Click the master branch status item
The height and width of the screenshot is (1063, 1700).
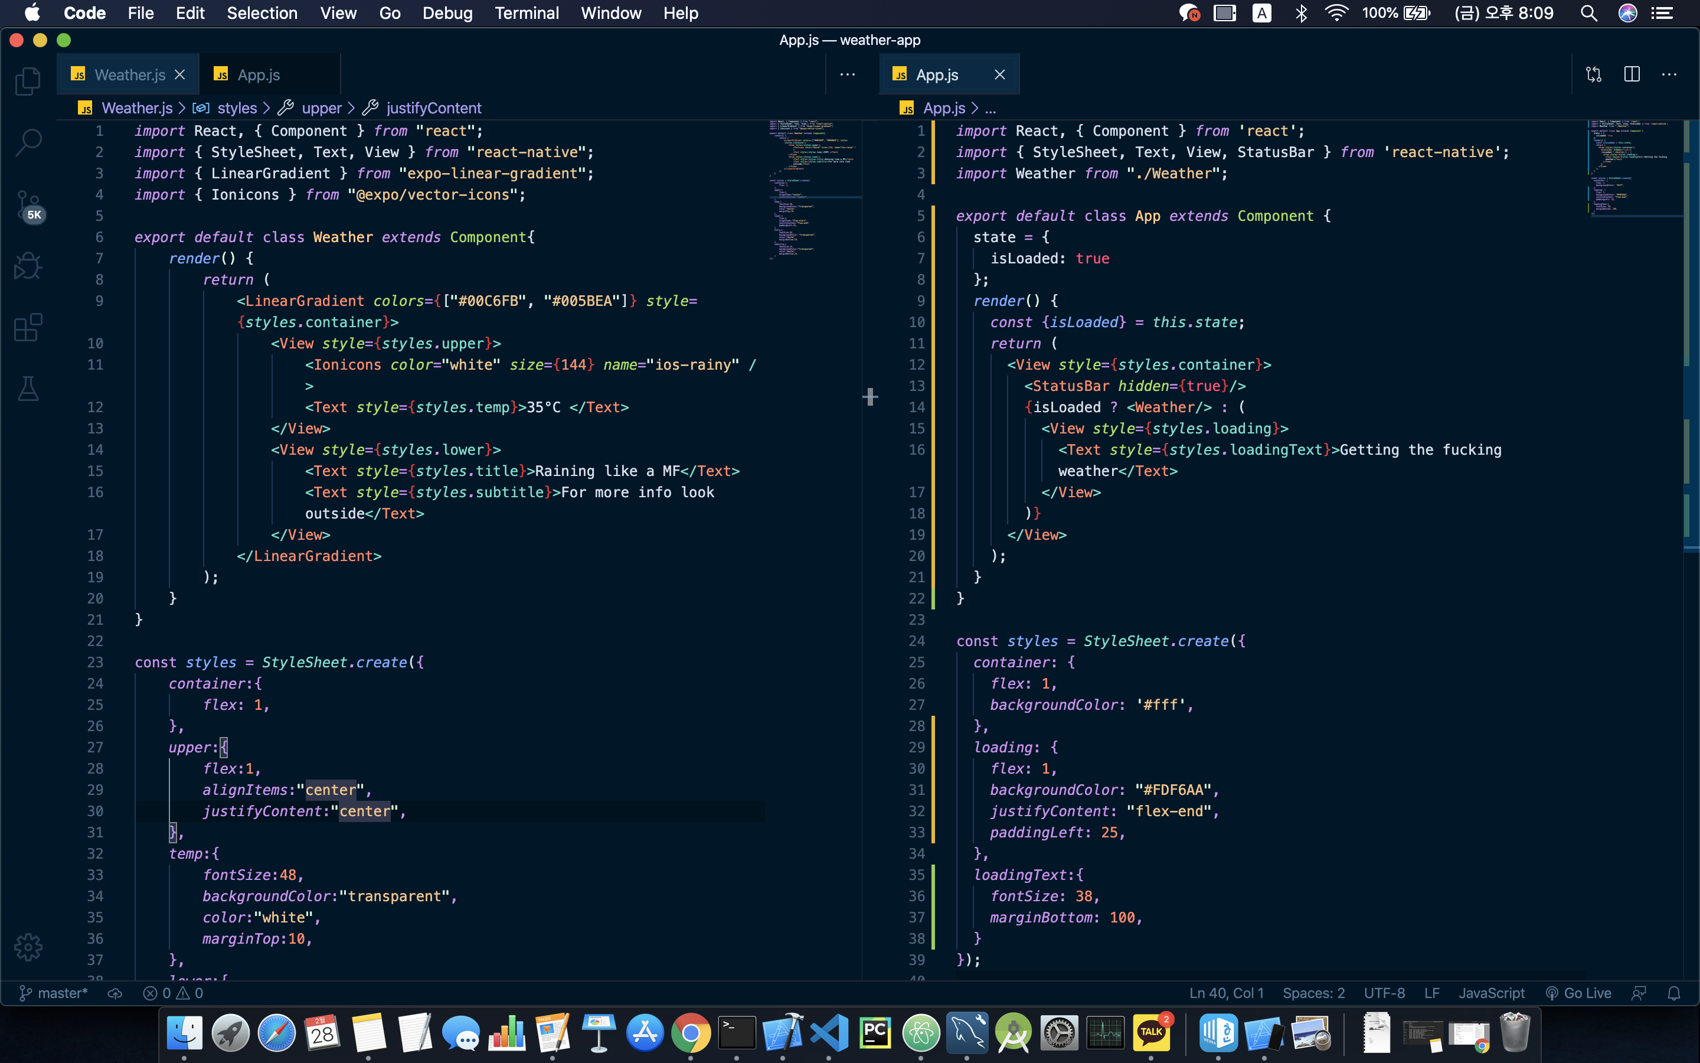(53, 993)
